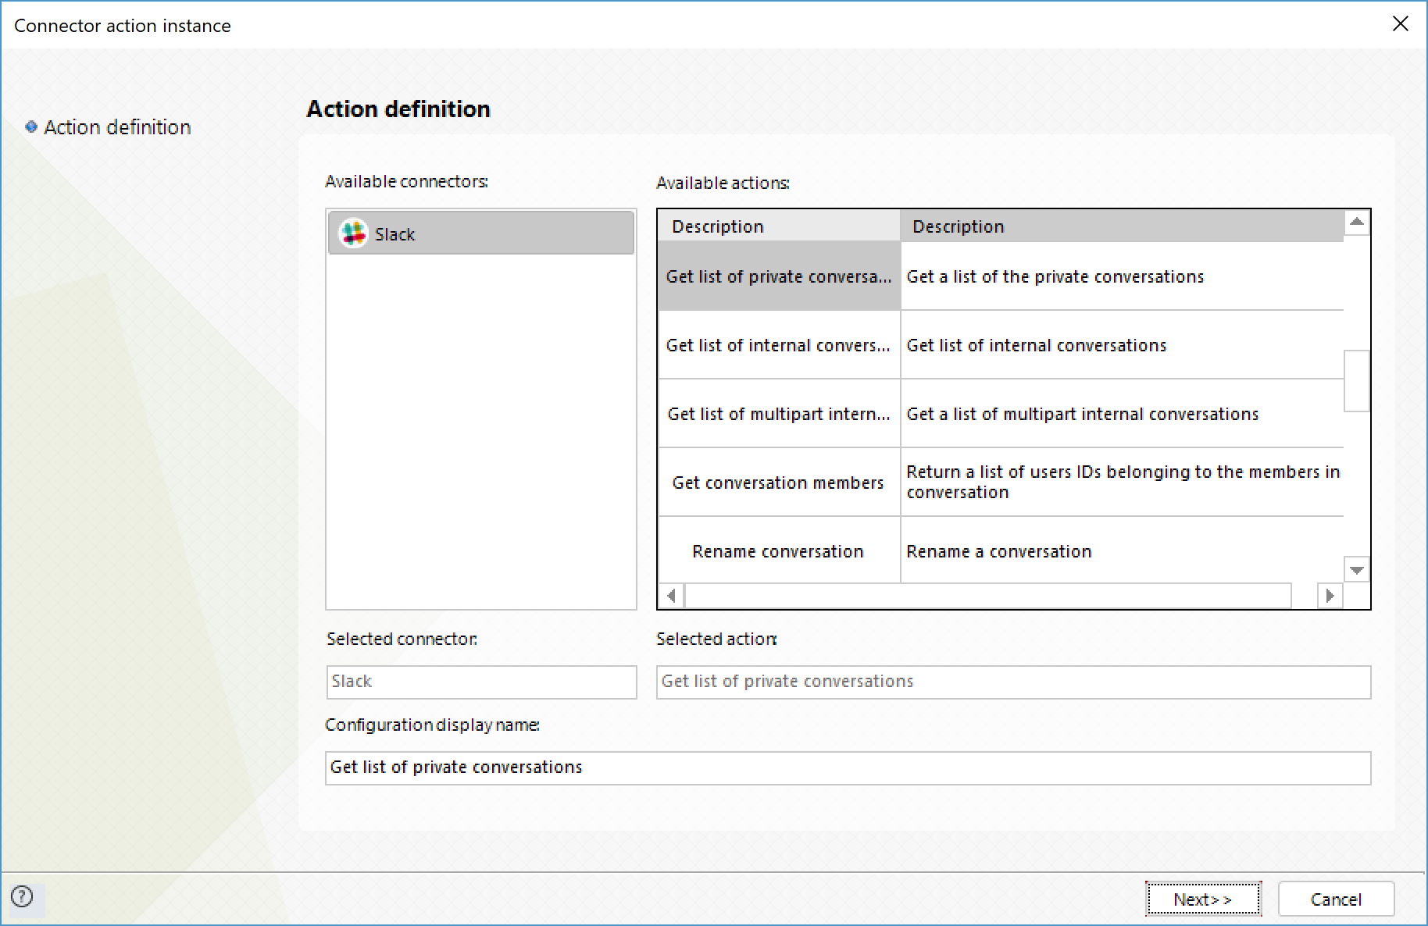Click the Next>> button
1428x926 pixels.
tap(1203, 899)
